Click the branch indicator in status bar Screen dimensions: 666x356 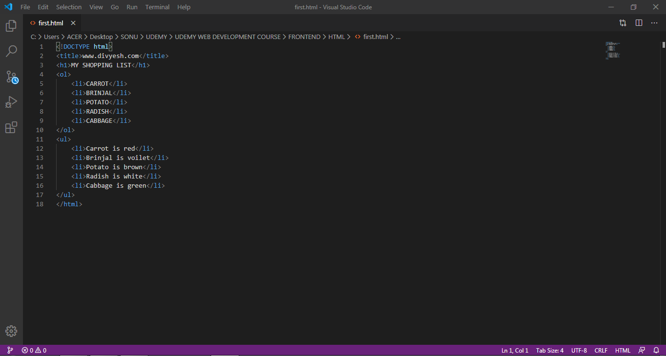pyautogui.click(x=10, y=350)
